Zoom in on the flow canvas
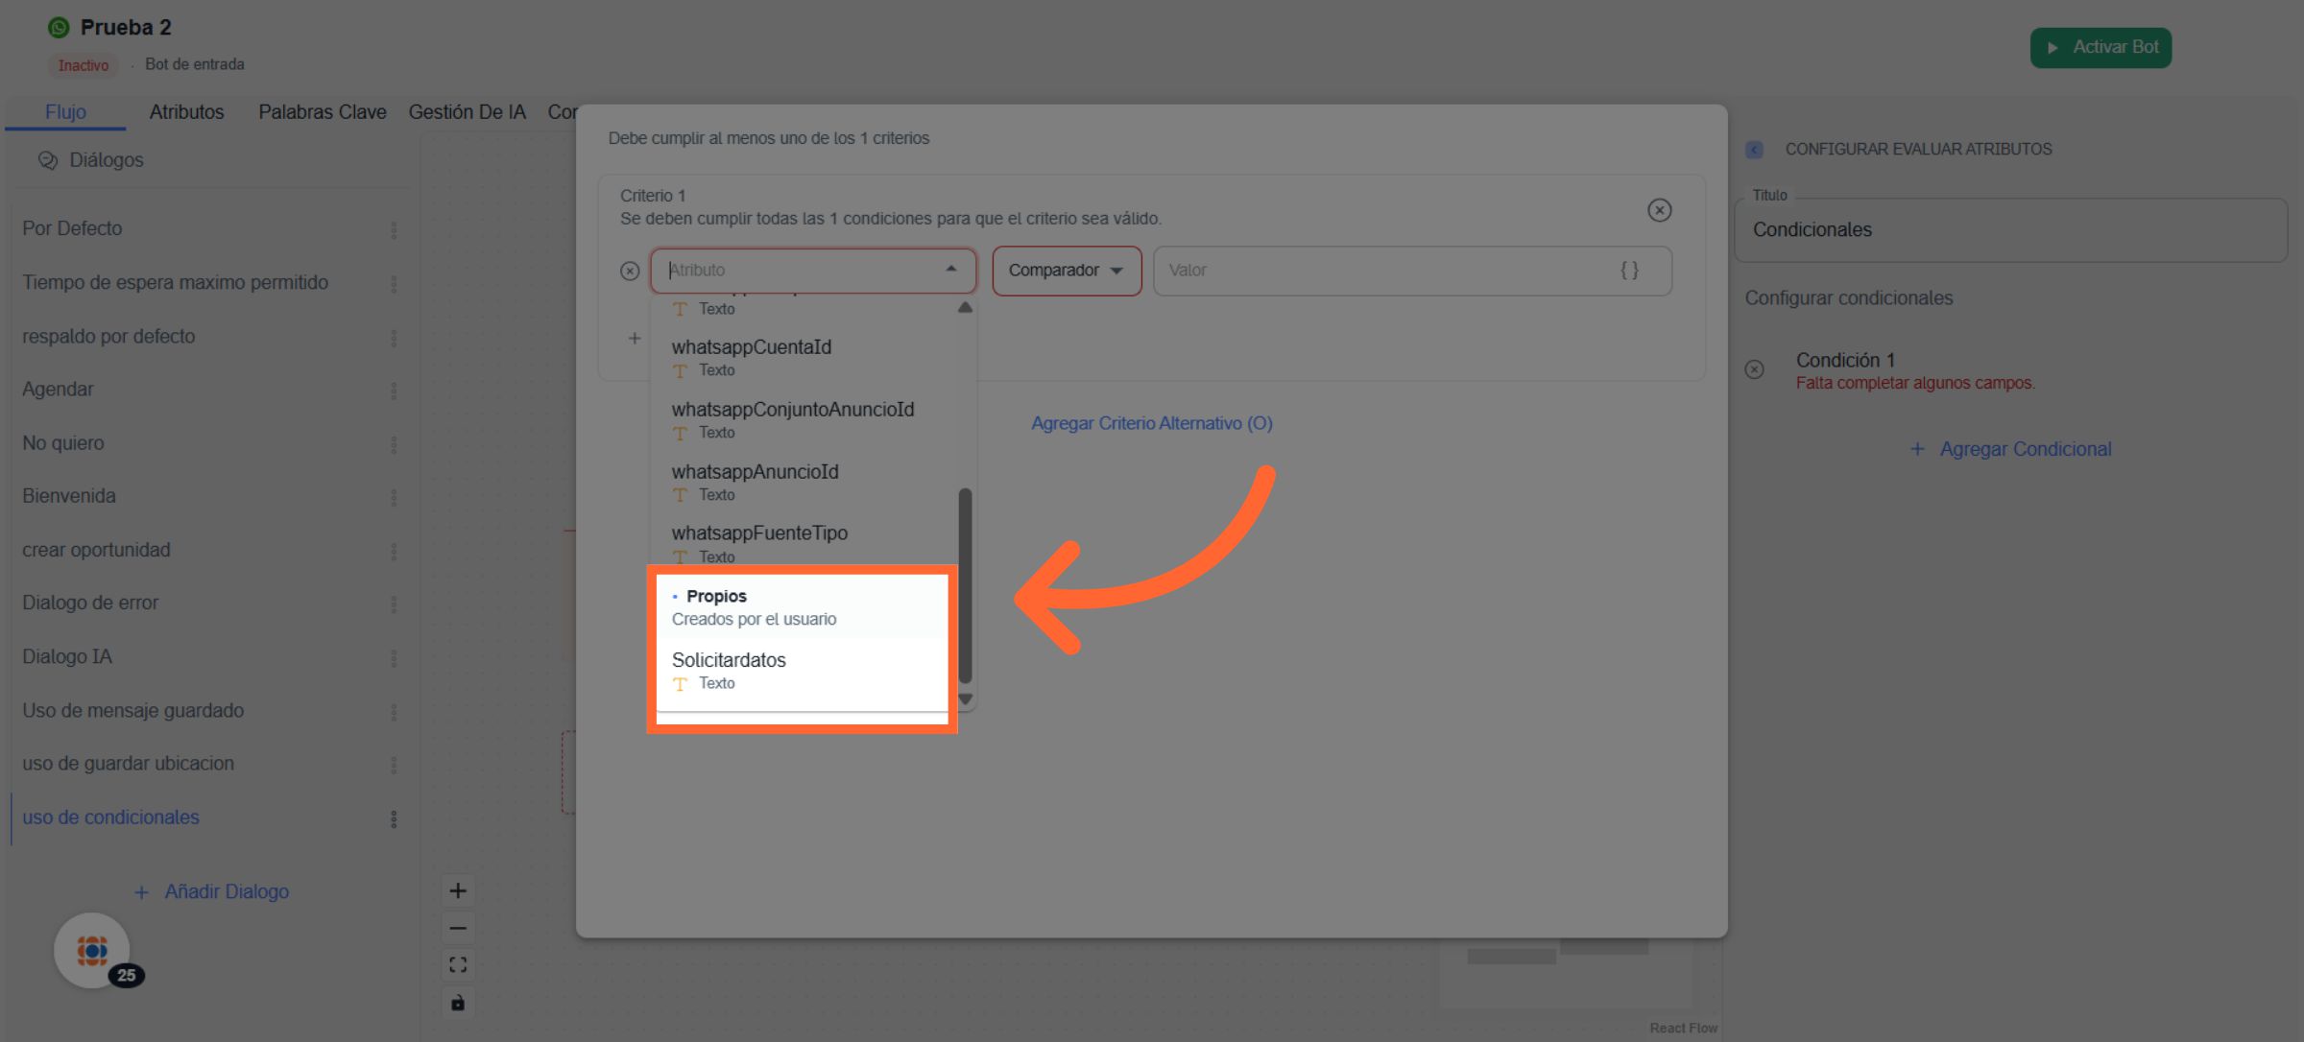The height and width of the screenshot is (1042, 2304). tap(458, 890)
